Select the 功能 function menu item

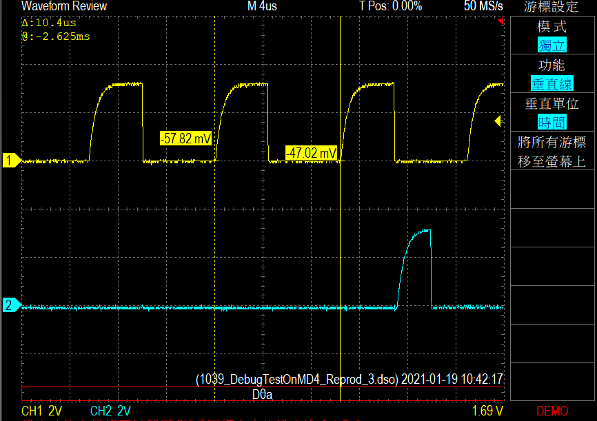(x=552, y=74)
